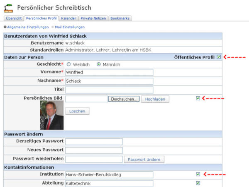Click the Persönliches Bild file path field
This screenshot has height=187, width=249.
[x=87, y=99]
